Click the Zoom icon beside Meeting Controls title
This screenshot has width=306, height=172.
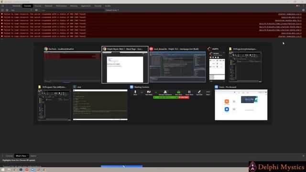pos(131,87)
